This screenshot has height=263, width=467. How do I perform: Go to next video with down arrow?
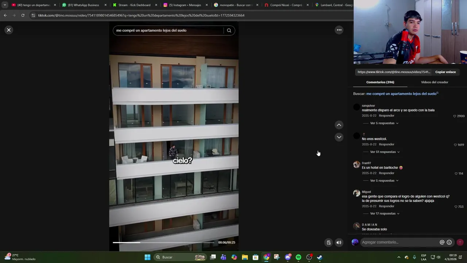pyautogui.click(x=339, y=137)
